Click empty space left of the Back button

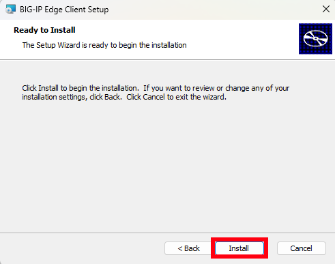pos(82,248)
